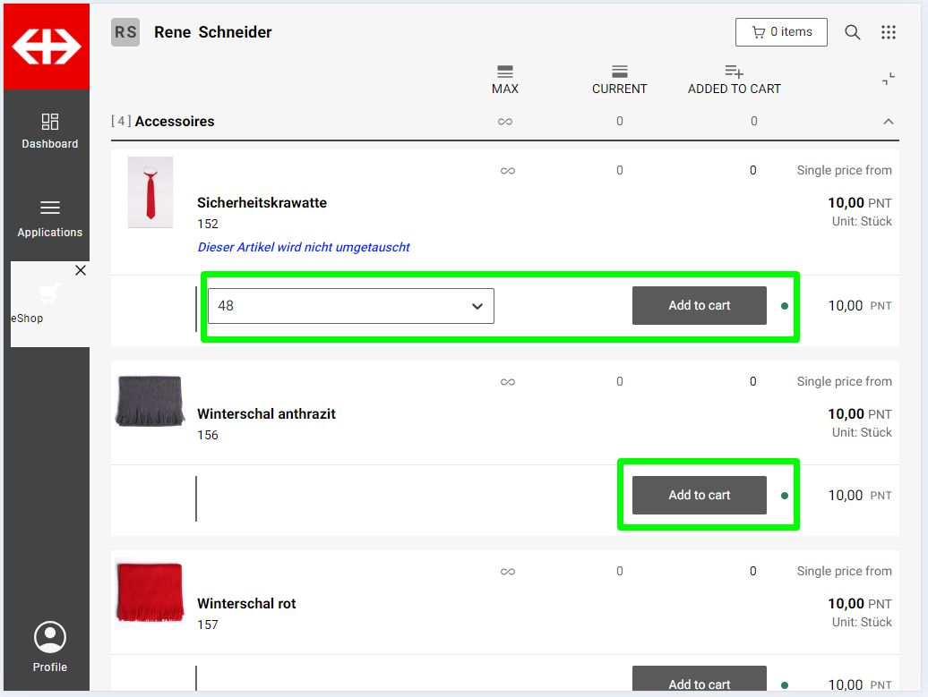Viewport: 928px width, 697px height.
Task: Open the Dashboard from the sidebar
Action: 50,131
